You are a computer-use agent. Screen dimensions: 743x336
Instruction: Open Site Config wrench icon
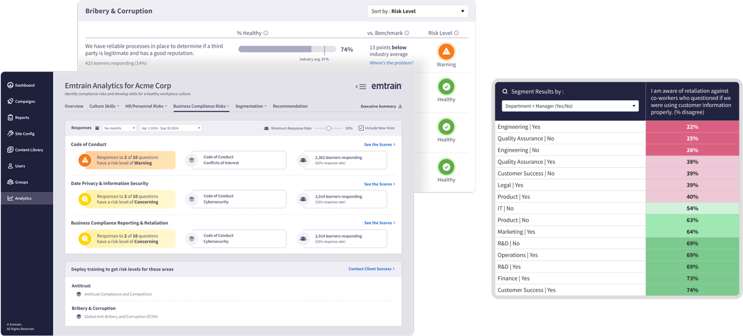pyautogui.click(x=10, y=134)
